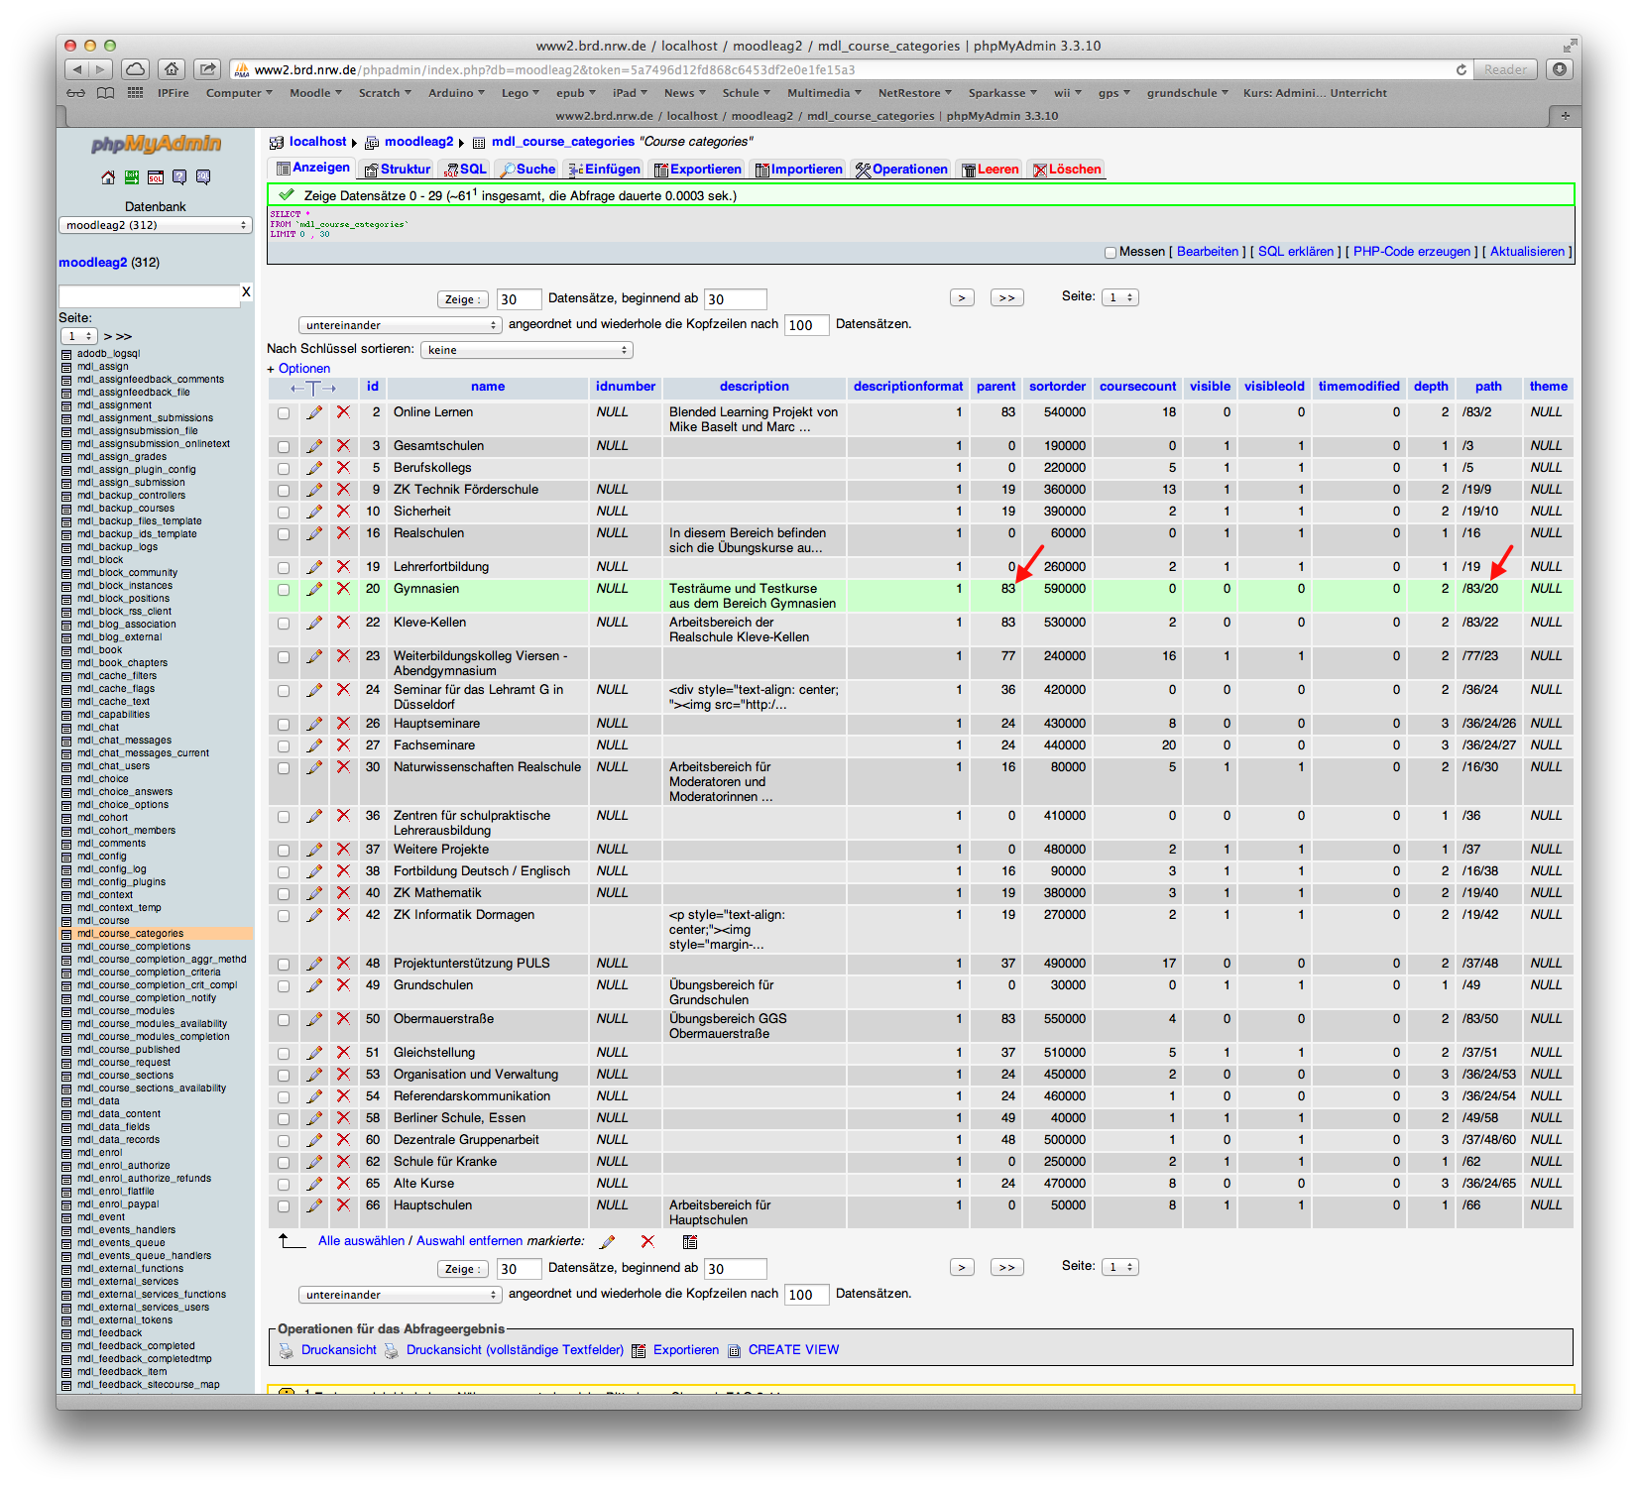
Task: Edit the Gymnasien row with pencil icon
Action: (314, 589)
